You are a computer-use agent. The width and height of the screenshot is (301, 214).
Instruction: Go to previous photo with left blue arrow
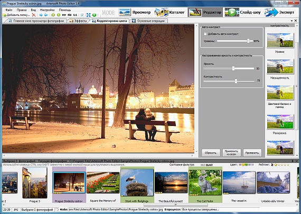pos(41,15)
